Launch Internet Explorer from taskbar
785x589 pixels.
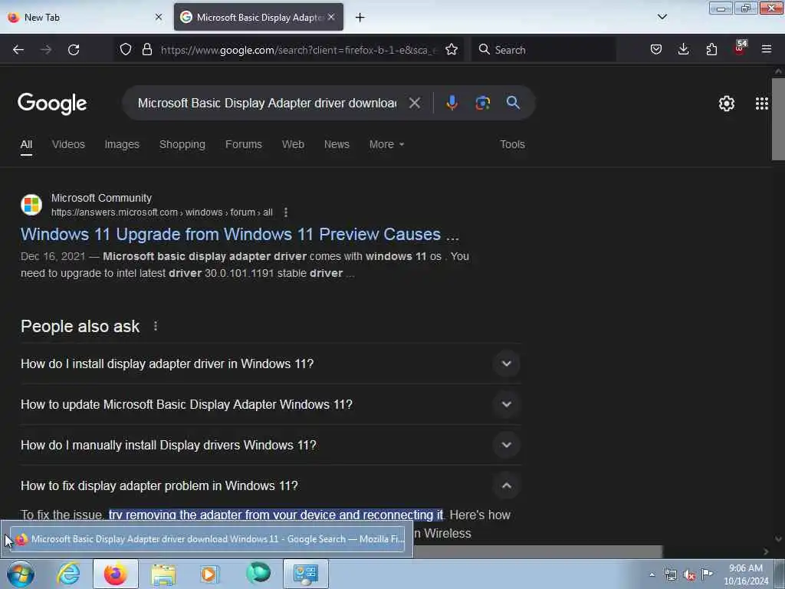(68, 574)
